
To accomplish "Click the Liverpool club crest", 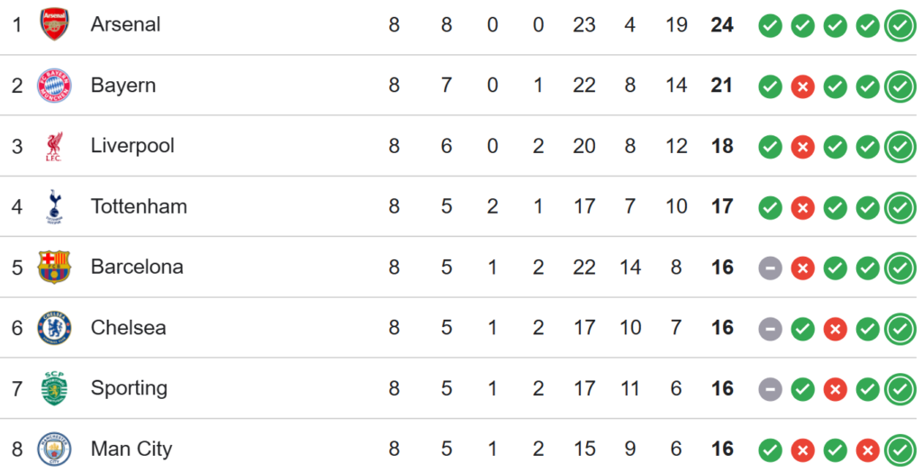I will [54, 146].
